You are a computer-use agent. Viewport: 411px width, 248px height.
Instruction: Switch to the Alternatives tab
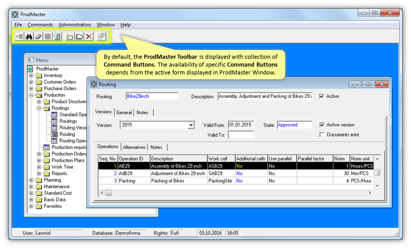click(134, 147)
